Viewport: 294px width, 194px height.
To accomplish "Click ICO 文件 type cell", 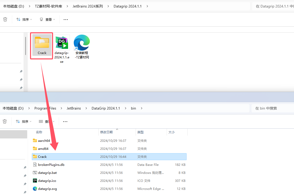I will (x=144, y=181).
